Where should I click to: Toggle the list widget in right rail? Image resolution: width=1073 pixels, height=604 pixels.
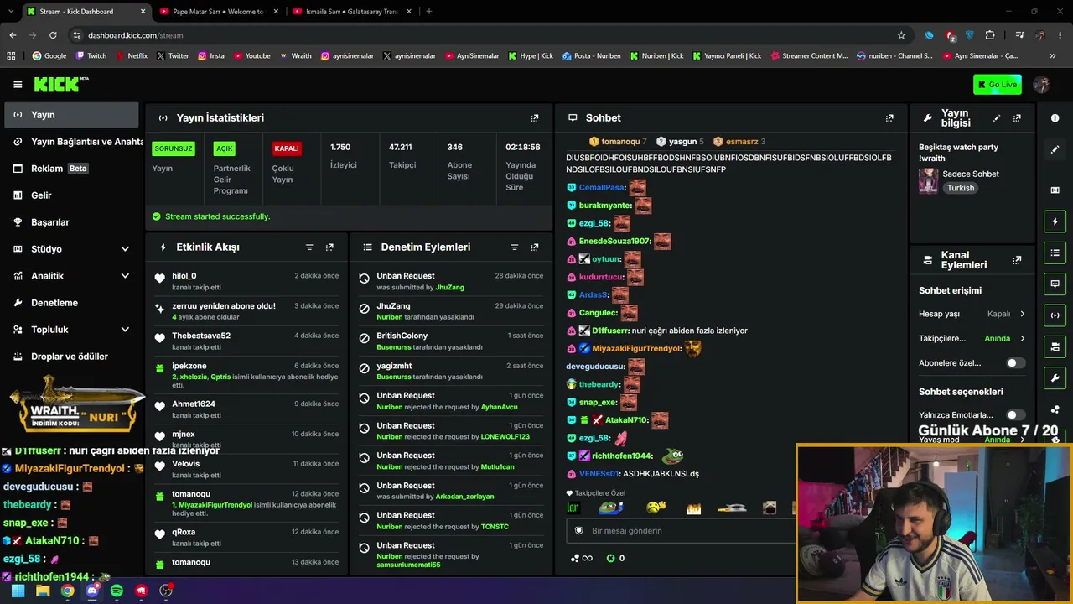1055,253
